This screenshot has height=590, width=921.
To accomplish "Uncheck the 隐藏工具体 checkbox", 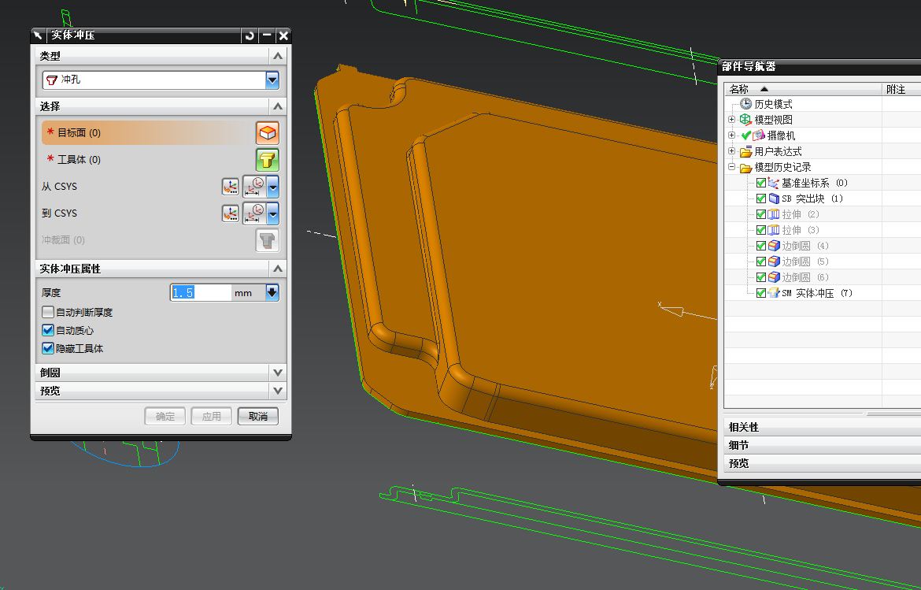I will [48, 348].
